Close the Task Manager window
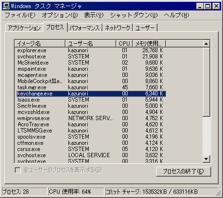Image resolution: width=223 pixels, height=198 pixels. coord(216,6)
